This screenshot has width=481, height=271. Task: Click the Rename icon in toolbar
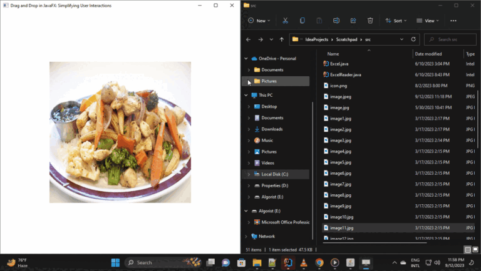pyautogui.click(x=336, y=21)
